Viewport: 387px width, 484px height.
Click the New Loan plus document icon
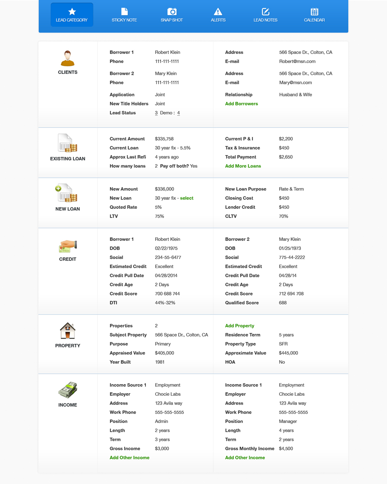click(x=66, y=193)
